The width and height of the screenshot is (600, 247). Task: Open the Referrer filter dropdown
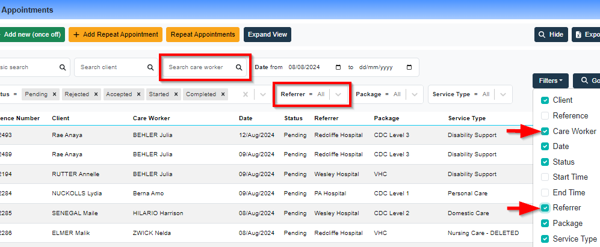[x=338, y=94]
